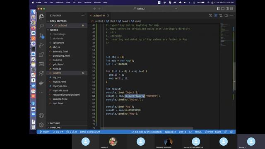Click main branch in status bar
Image resolution: width=265 pixels, height=149 pixels.
click(44, 132)
